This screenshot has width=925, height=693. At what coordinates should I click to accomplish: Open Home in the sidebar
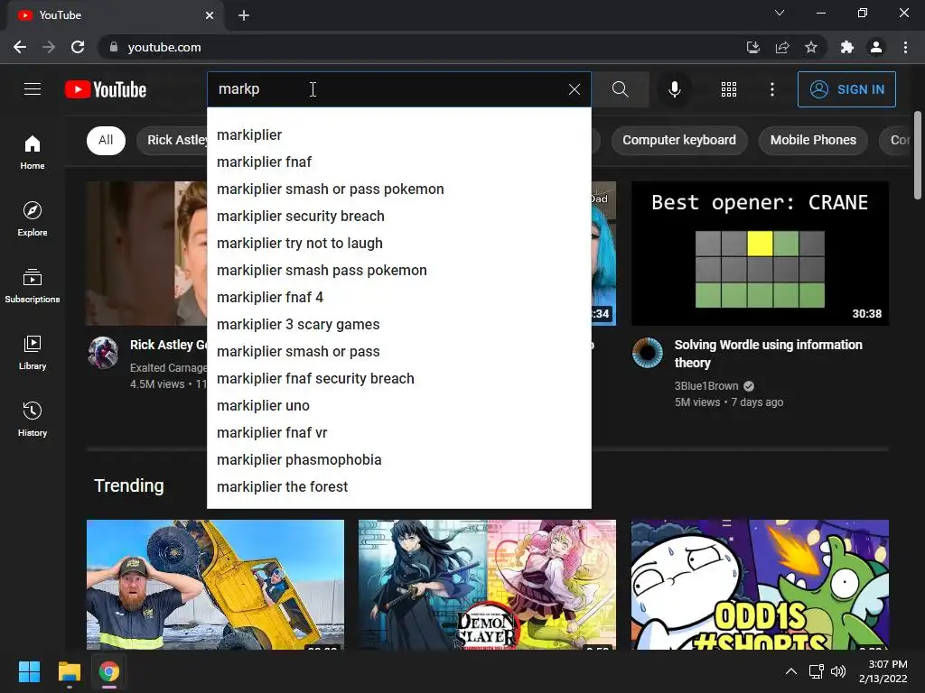[33, 152]
